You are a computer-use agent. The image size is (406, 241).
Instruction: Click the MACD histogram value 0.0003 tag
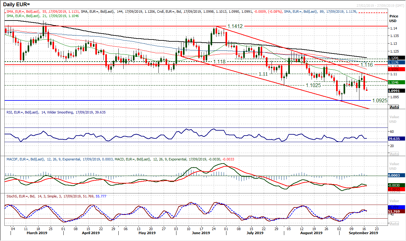point(397,175)
